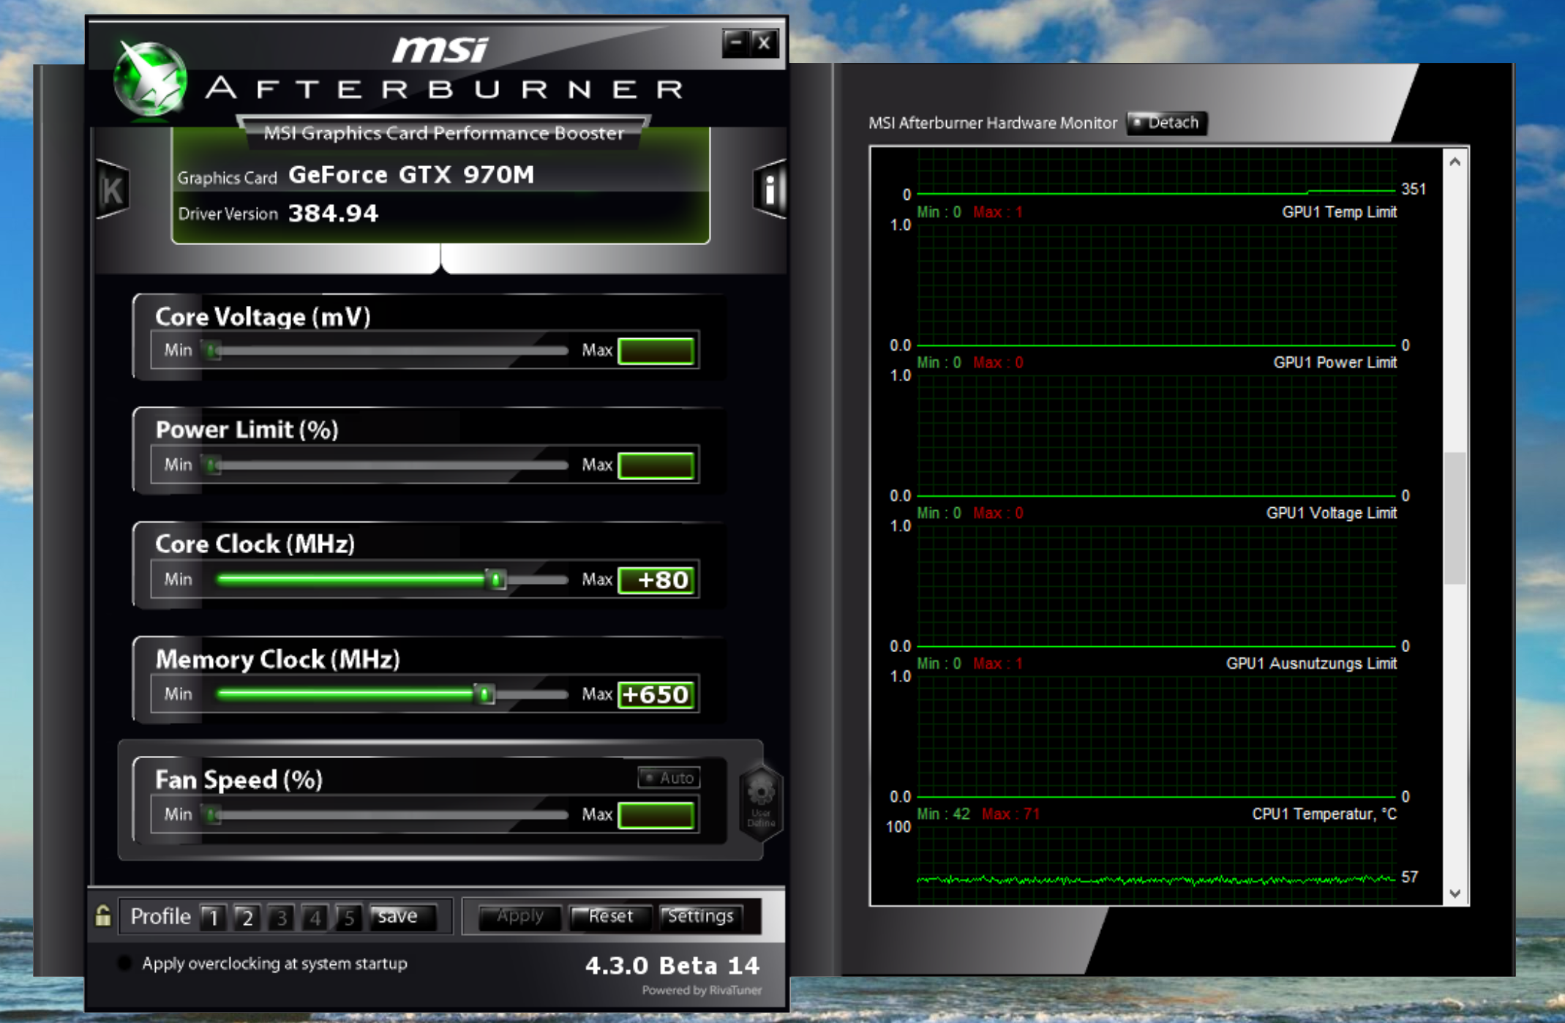
Task: Select profile slot 1
Action: tap(214, 917)
